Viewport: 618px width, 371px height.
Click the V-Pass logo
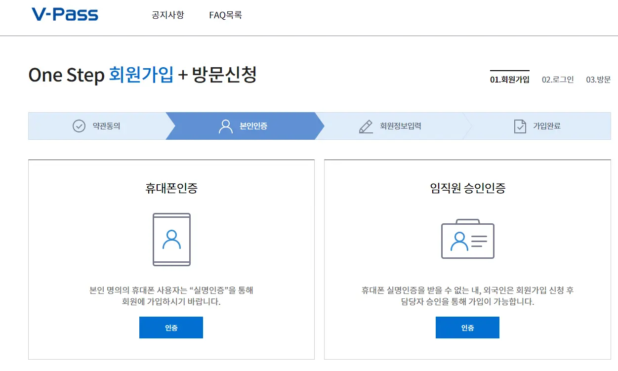(x=64, y=14)
